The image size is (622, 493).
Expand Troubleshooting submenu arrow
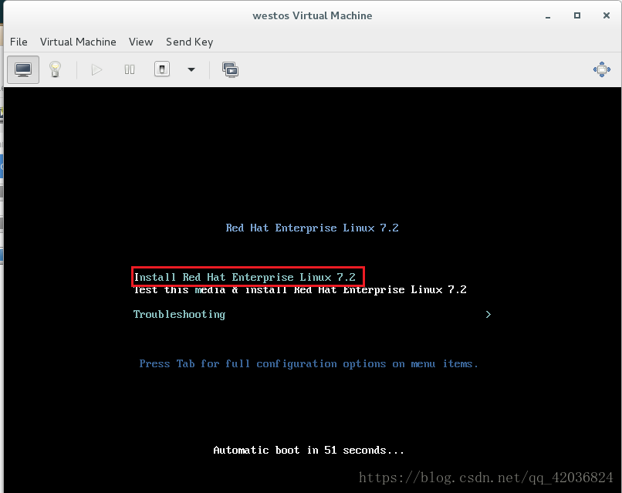coord(488,315)
